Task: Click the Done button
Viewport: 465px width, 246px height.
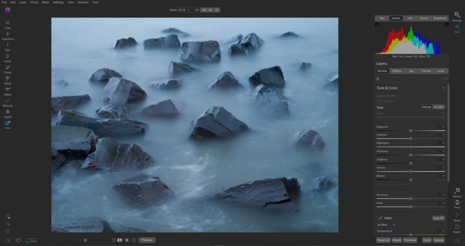Action: [x=427, y=240]
